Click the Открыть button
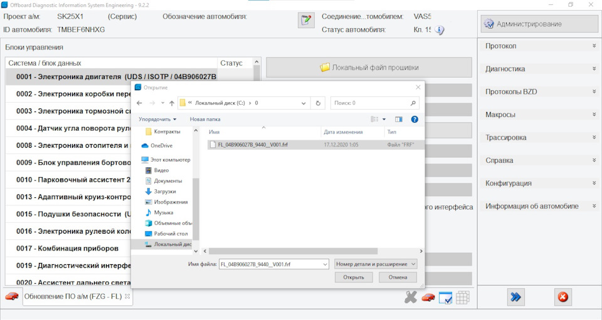Image resolution: width=602 pixels, height=320 pixels. [354, 277]
